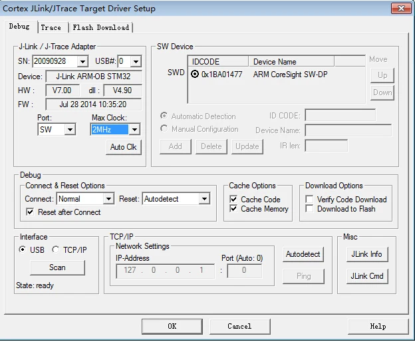Image resolution: width=415 pixels, height=342 pixels.
Task: Click the Update device button
Action: coord(247,146)
